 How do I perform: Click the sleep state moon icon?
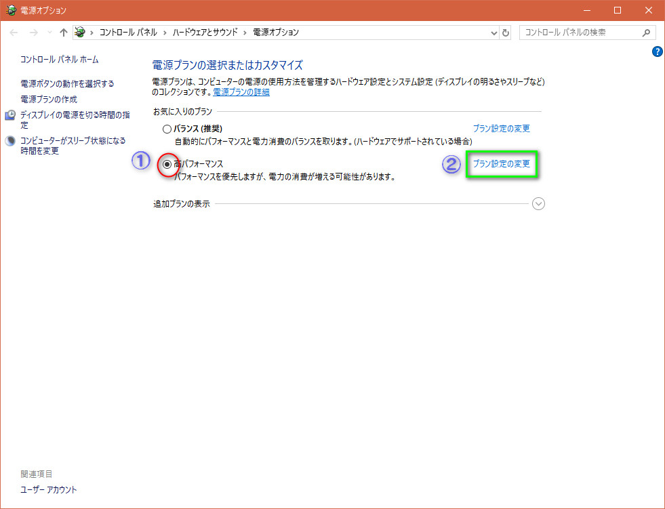coord(10,141)
